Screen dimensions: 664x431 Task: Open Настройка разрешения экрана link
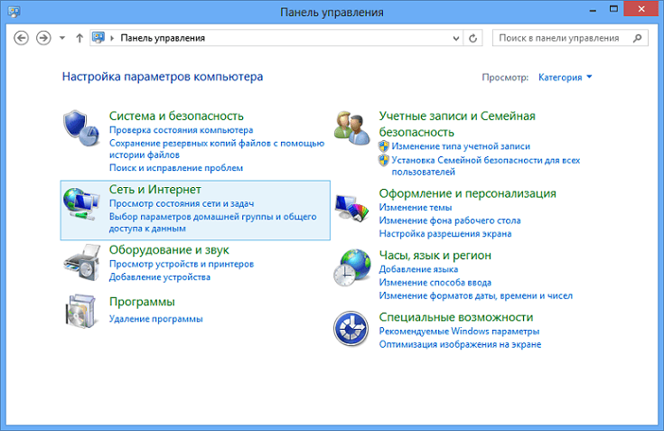coord(444,234)
